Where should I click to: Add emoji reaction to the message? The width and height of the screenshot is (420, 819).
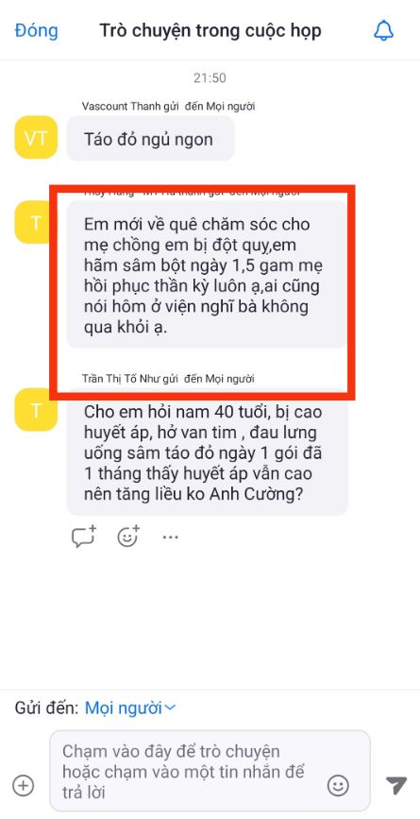[128, 536]
